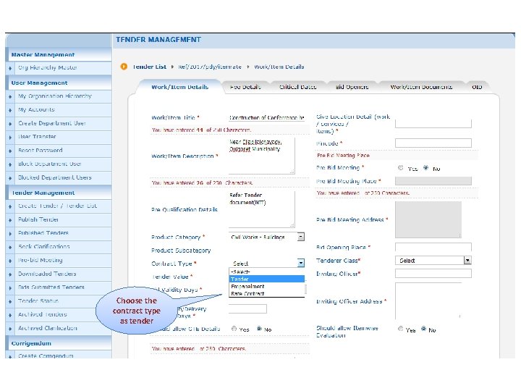Open My Accounts sidebar link
Viewport: 521px width, 391px height.
point(36,109)
